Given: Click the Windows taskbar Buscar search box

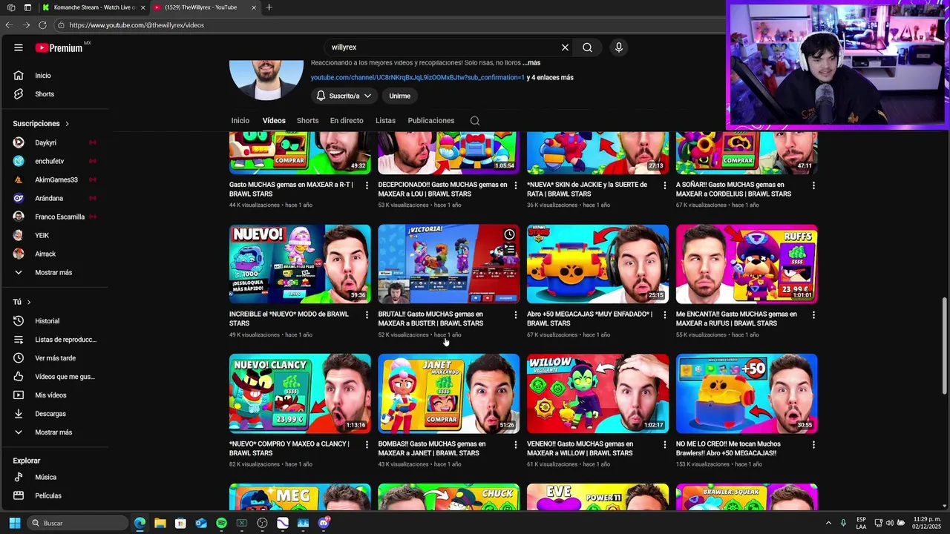Looking at the screenshot, I should (78, 523).
